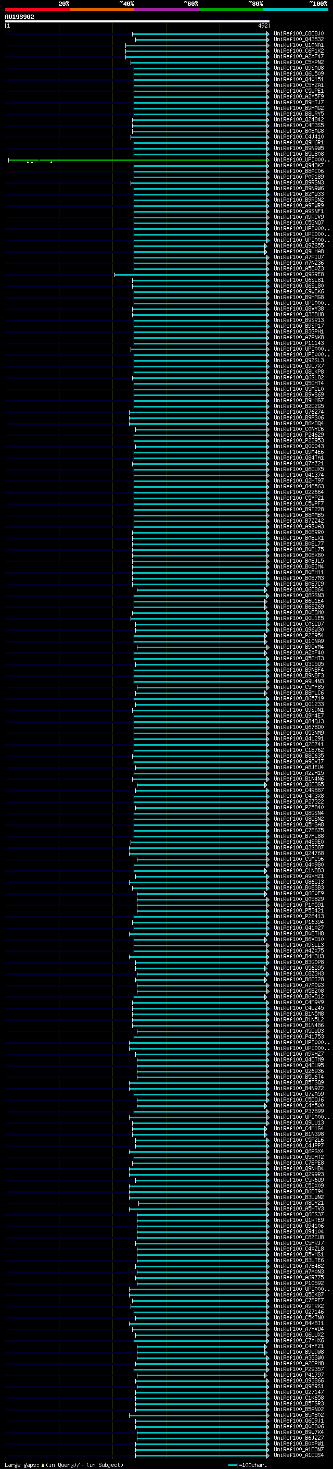333x1469 pixels.
Task: Click the red 20% identity legend segment
Action: click(37, 9)
